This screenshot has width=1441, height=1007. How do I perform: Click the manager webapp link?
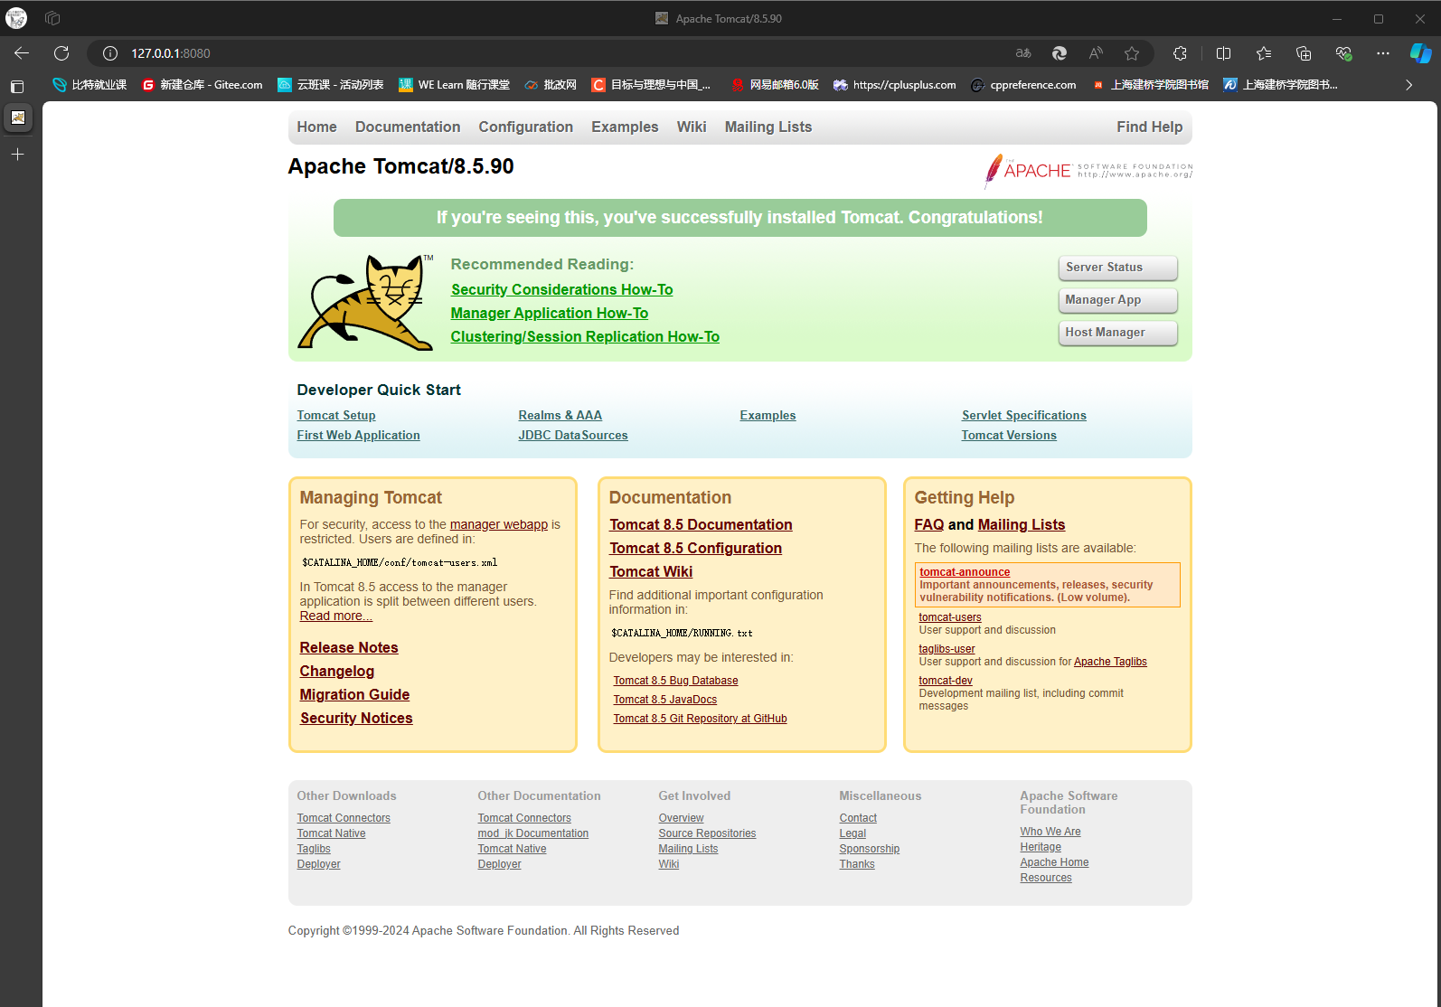coord(499,524)
